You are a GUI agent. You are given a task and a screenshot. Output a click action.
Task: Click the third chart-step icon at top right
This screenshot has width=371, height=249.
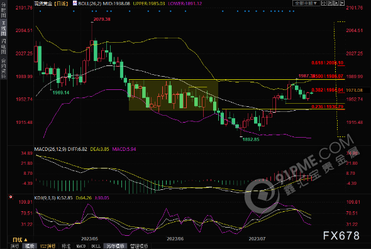(336, 3)
